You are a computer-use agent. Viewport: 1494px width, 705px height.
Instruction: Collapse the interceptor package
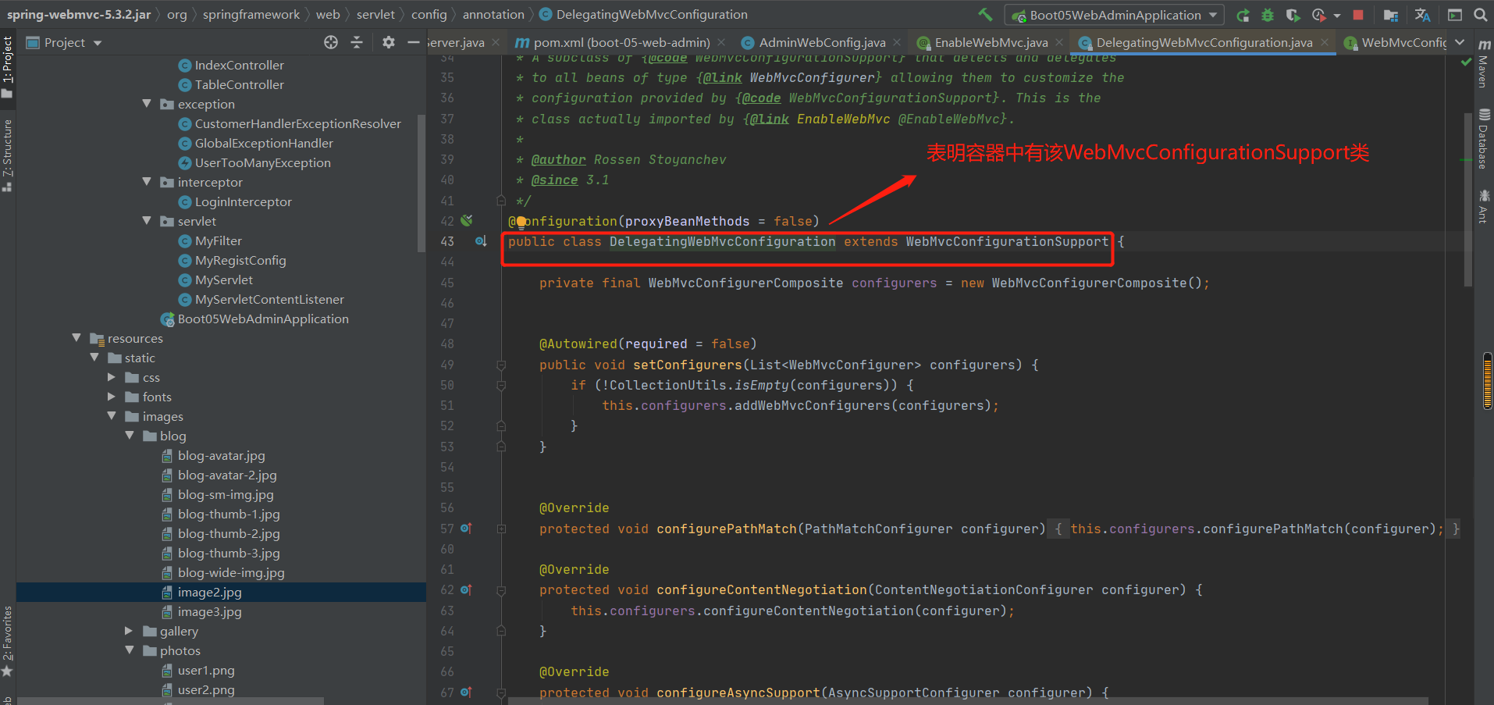point(147,181)
